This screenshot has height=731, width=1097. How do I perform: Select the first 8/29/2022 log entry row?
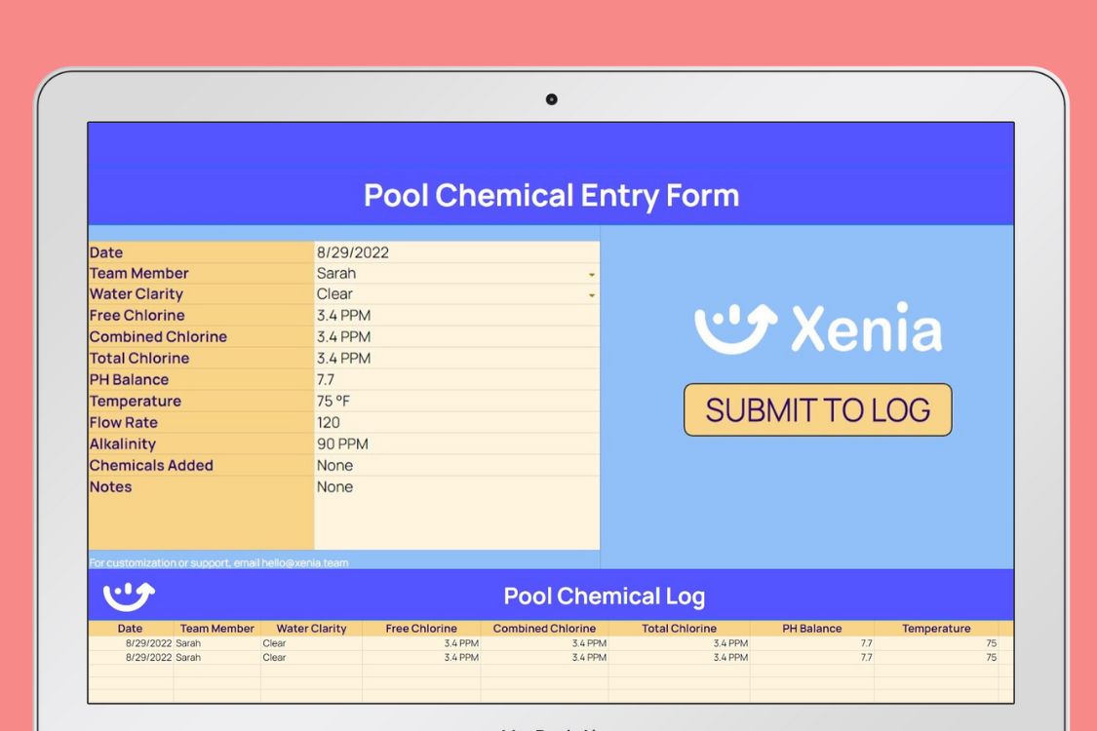click(x=390, y=643)
